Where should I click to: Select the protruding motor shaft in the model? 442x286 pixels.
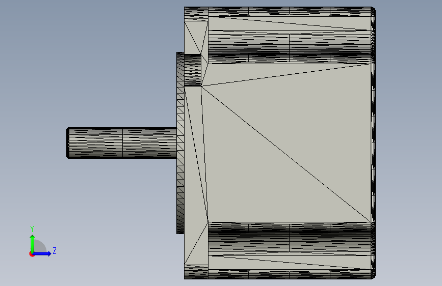121,143
